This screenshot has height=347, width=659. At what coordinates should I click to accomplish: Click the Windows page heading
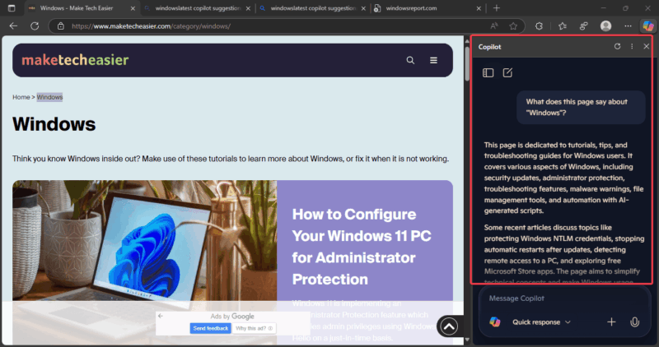click(x=54, y=124)
